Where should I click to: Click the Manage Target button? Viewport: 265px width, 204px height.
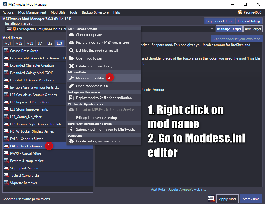(x=229, y=29)
